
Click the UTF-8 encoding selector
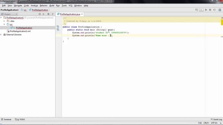214,123
